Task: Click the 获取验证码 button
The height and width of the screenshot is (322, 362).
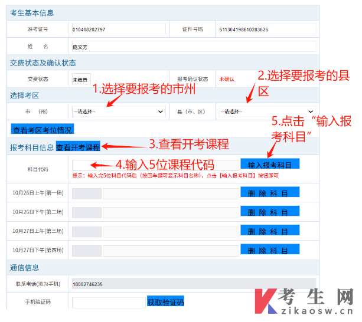Action: (x=165, y=301)
